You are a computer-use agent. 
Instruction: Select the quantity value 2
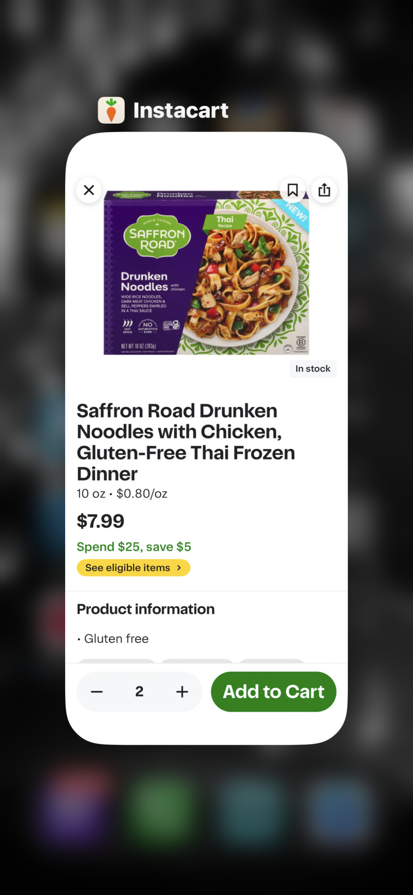coord(139,691)
